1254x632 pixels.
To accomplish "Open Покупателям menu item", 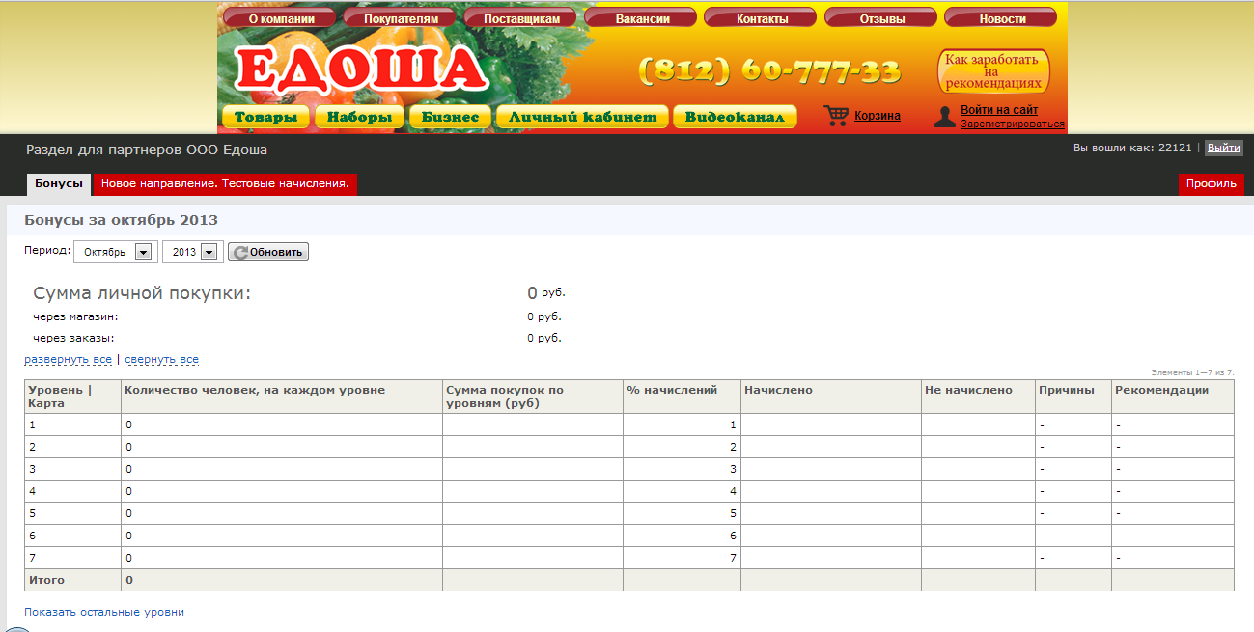I will tap(401, 18).
